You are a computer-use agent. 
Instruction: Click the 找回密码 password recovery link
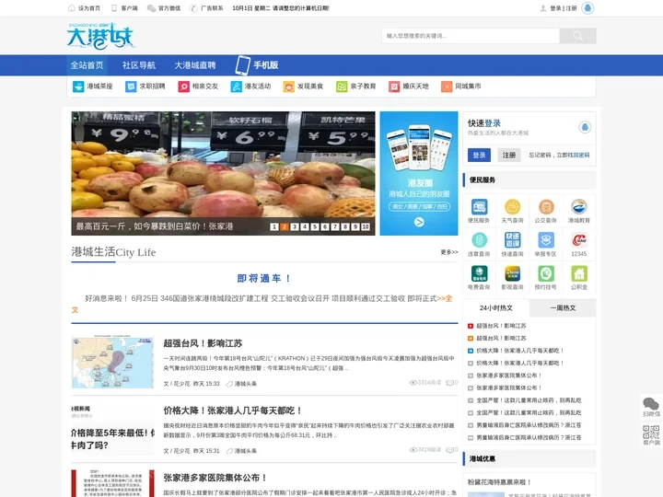click(578, 156)
